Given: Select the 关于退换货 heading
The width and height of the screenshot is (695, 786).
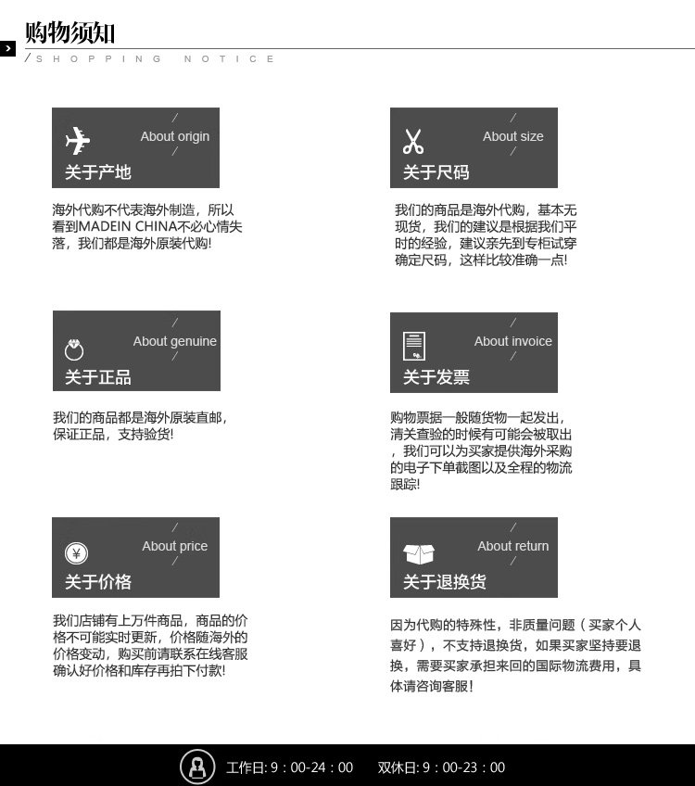Looking at the screenshot, I should (445, 581).
